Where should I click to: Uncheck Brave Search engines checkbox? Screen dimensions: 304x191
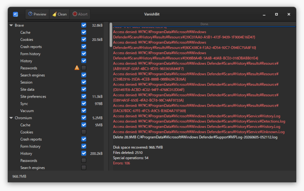click(84, 75)
